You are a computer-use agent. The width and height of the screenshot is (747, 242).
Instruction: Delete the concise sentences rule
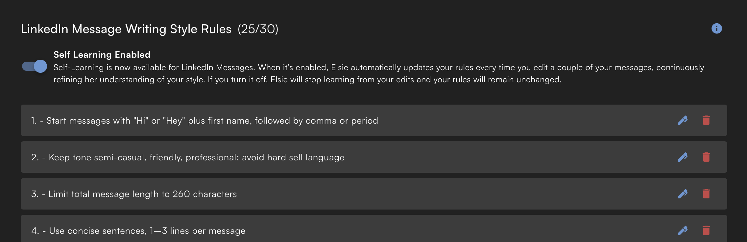[706, 231]
